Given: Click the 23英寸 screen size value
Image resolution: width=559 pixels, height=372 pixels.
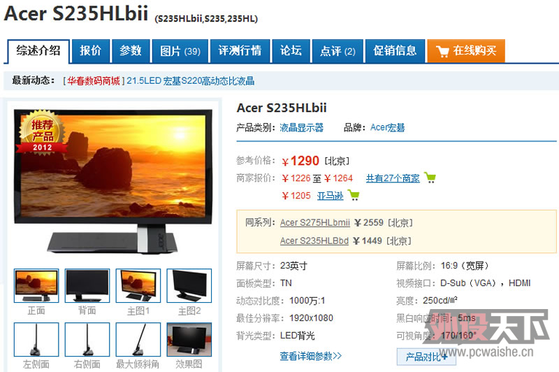Looking at the screenshot, I should coord(293,266).
